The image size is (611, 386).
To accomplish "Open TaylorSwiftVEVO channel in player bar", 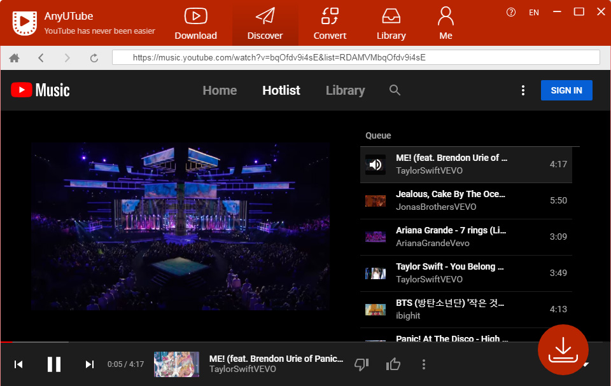I will pyautogui.click(x=242, y=369).
